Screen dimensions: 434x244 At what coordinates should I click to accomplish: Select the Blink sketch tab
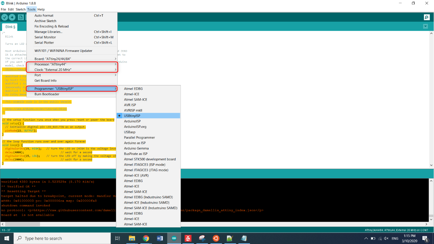(10, 27)
